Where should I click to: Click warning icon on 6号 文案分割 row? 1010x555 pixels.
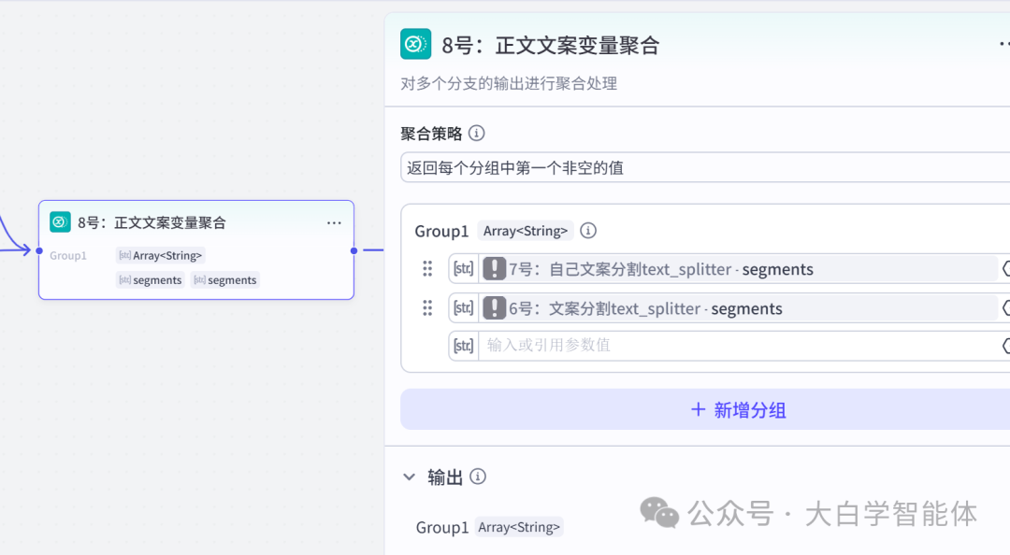[494, 308]
